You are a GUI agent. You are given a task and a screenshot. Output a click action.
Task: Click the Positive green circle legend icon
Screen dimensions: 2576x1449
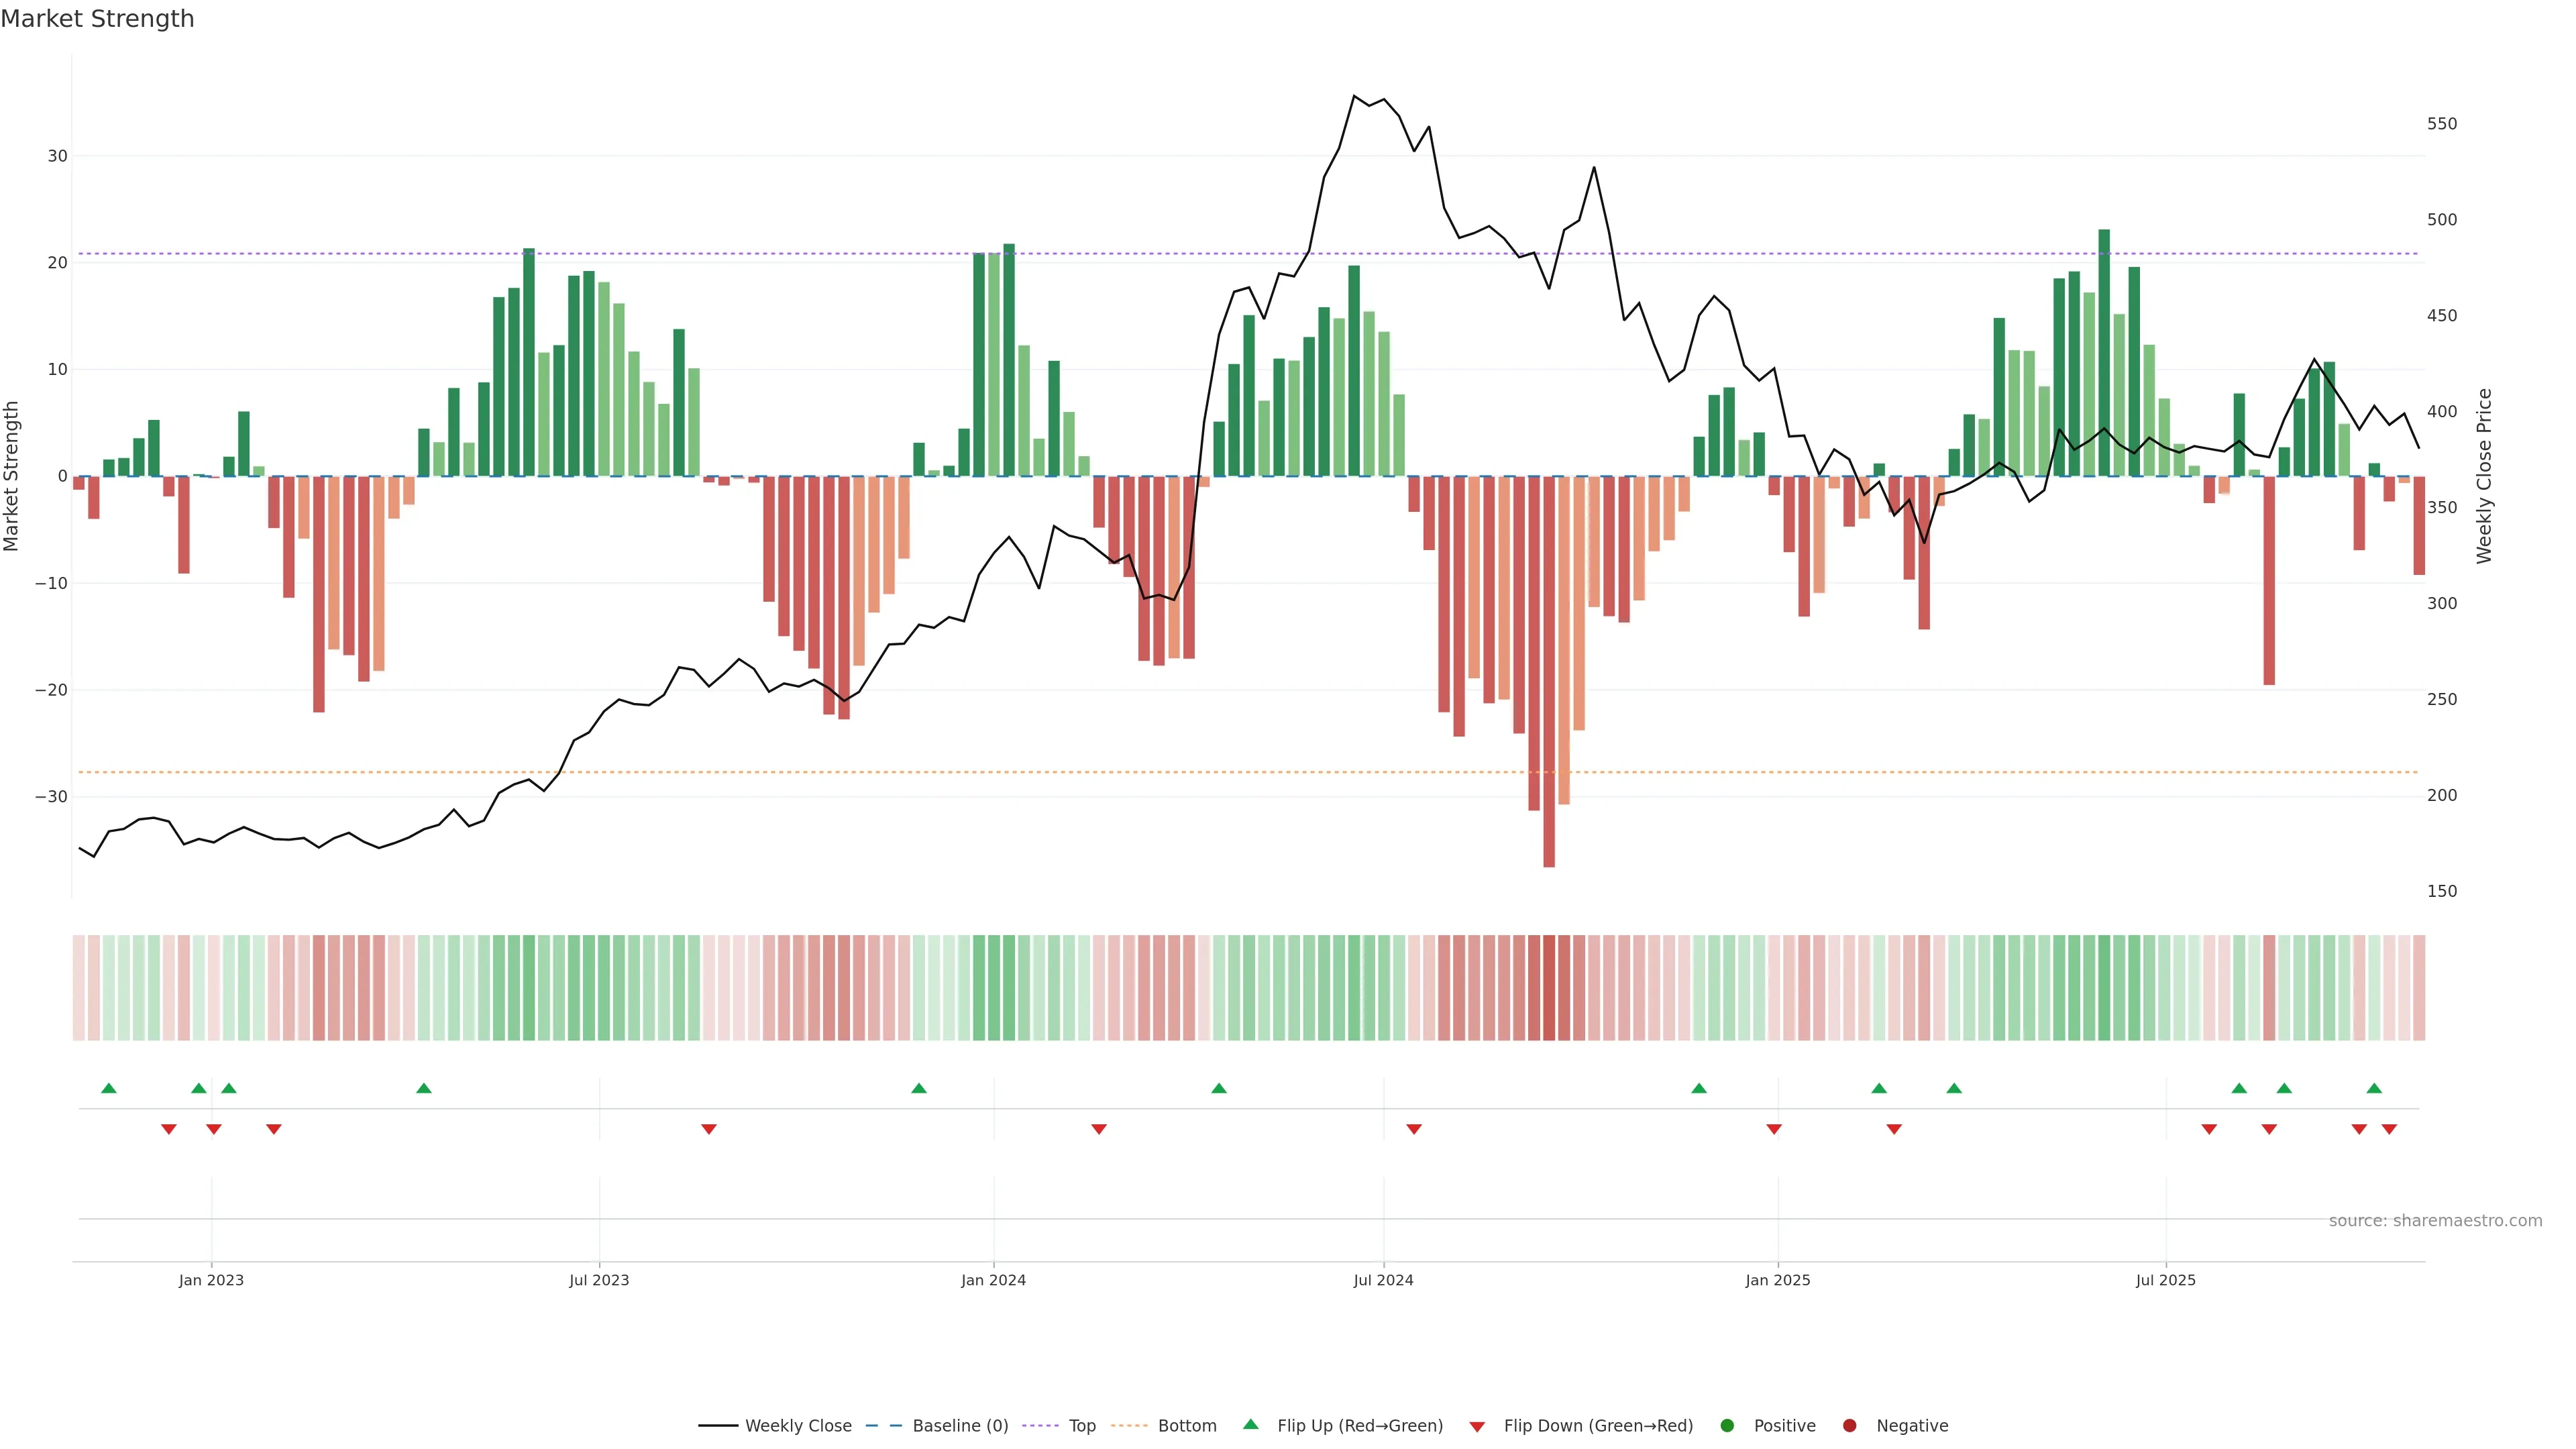[x=1727, y=1425]
